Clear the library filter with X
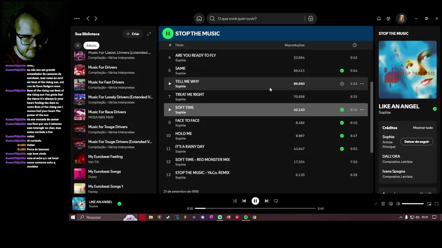442x248 pixels. 78,45
